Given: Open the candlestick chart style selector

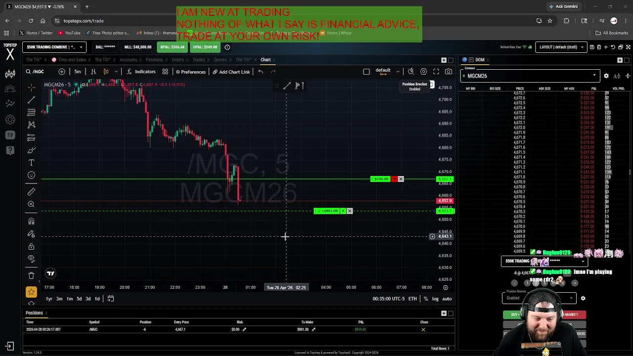Looking at the screenshot, I should (x=105, y=72).
